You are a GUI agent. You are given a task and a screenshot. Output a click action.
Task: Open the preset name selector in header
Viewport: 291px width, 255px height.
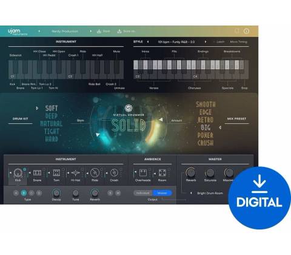65,32
